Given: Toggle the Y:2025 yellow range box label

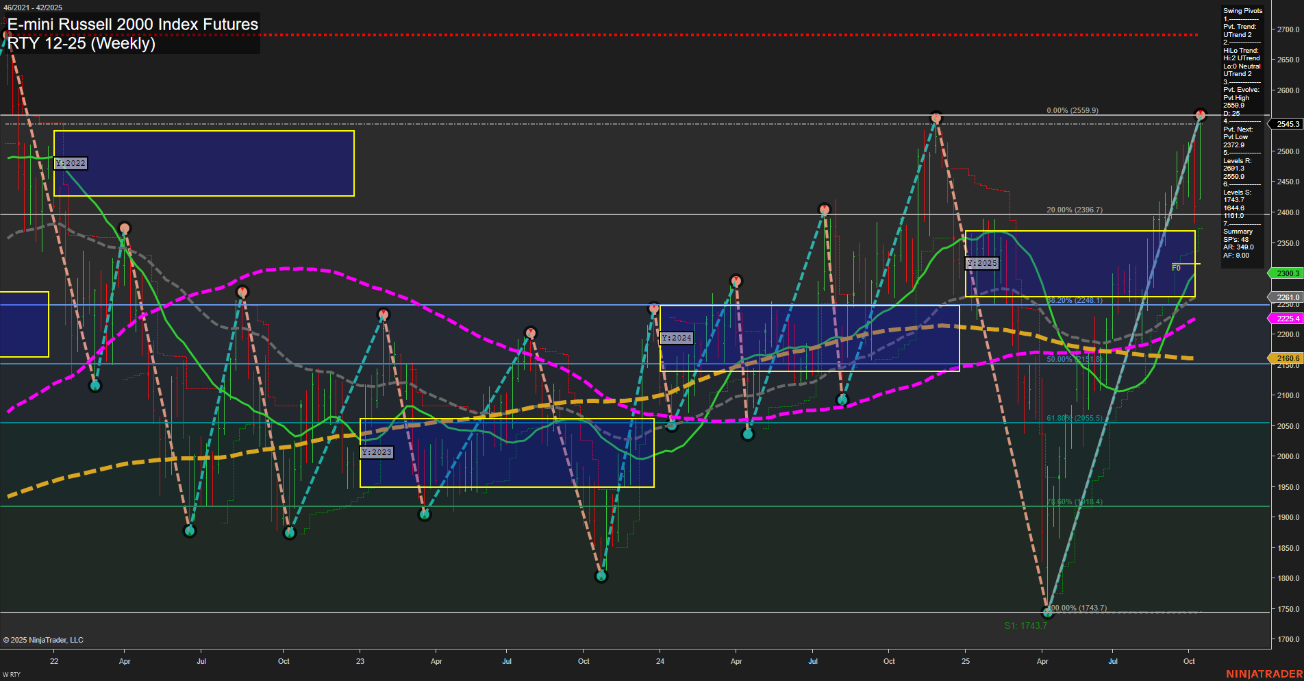Looking at the screenshot, I should [983, 263].
